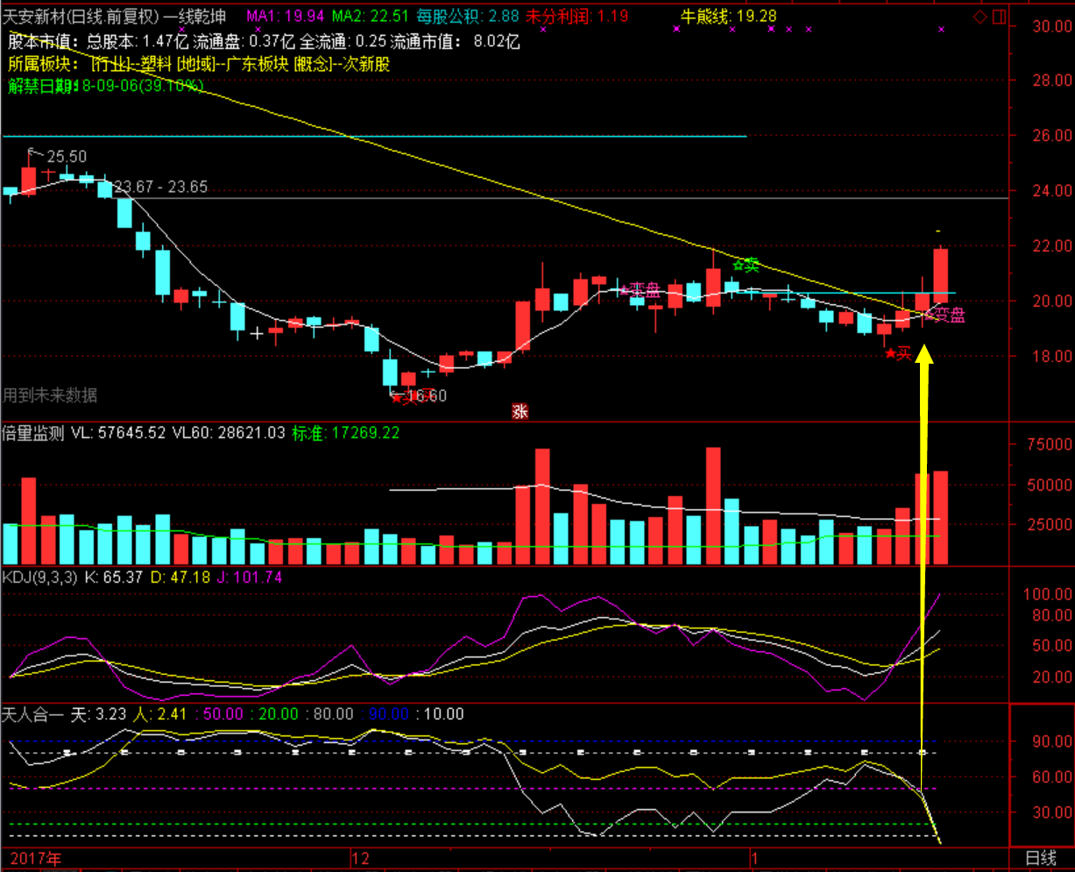Image resolution: width=1075 pixels, height=872 pixels.
Task: Click the 未分利润: 1.19 label
Action: coord(578,15)
